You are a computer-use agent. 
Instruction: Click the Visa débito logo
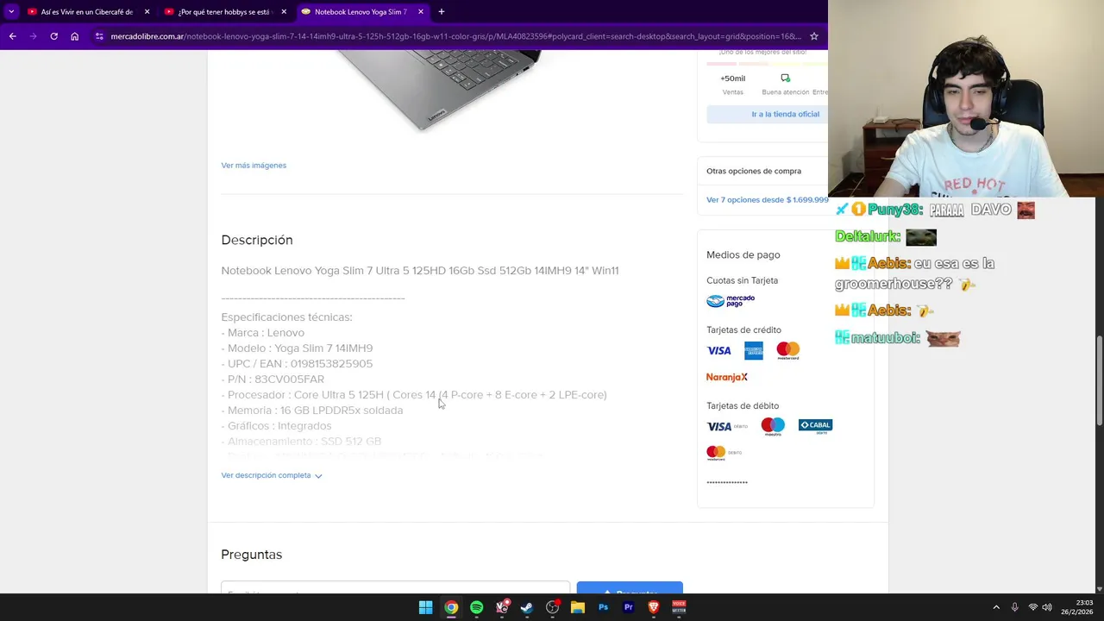(727, 426)
